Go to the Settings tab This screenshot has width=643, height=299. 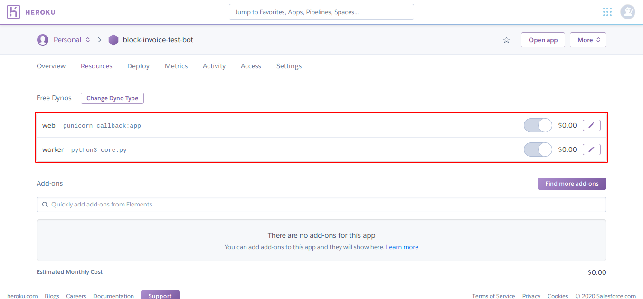point(289,66)
